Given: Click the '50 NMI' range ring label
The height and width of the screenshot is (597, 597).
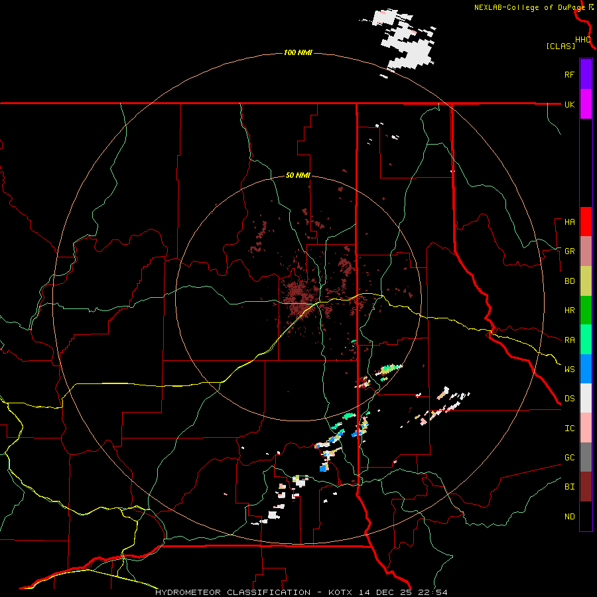Looking at the screenshot, I should coord(298,175).
